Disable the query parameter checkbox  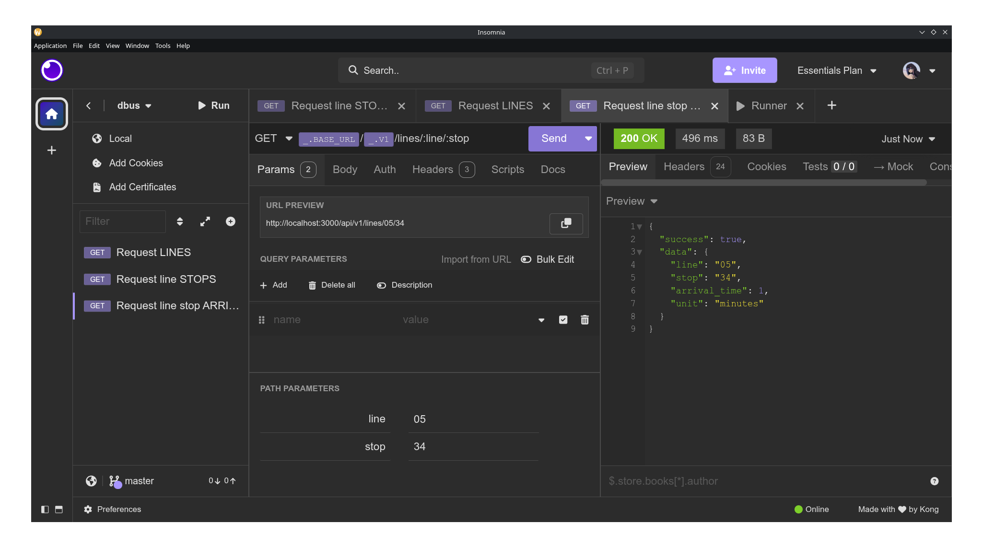pyautogui.click(x=563, y=319)
